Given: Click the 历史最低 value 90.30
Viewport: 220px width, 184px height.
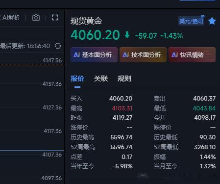Looking at the screenshot, I should click(x=208, y=137).
